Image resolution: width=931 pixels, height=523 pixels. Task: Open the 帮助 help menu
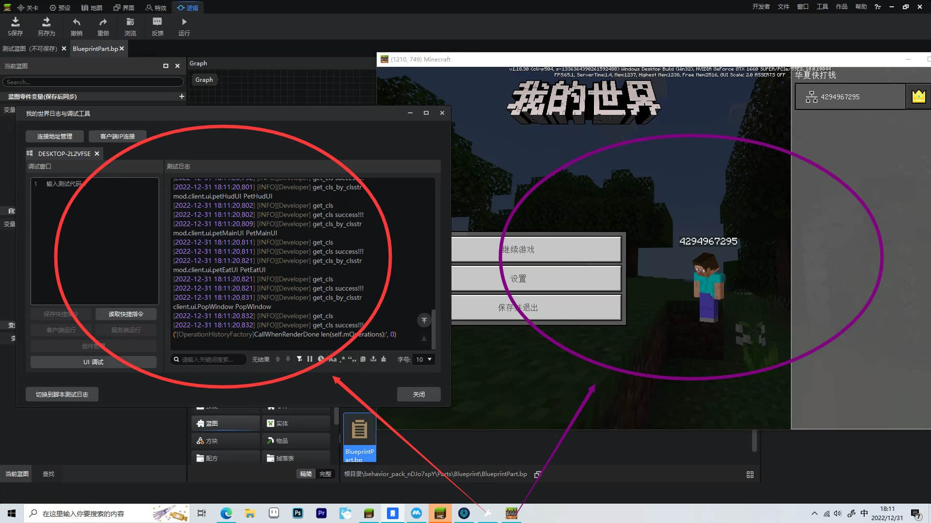coord(861,7)
